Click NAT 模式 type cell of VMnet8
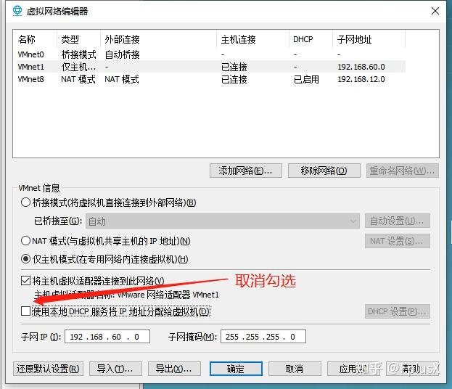 click(x=78, y=79)
